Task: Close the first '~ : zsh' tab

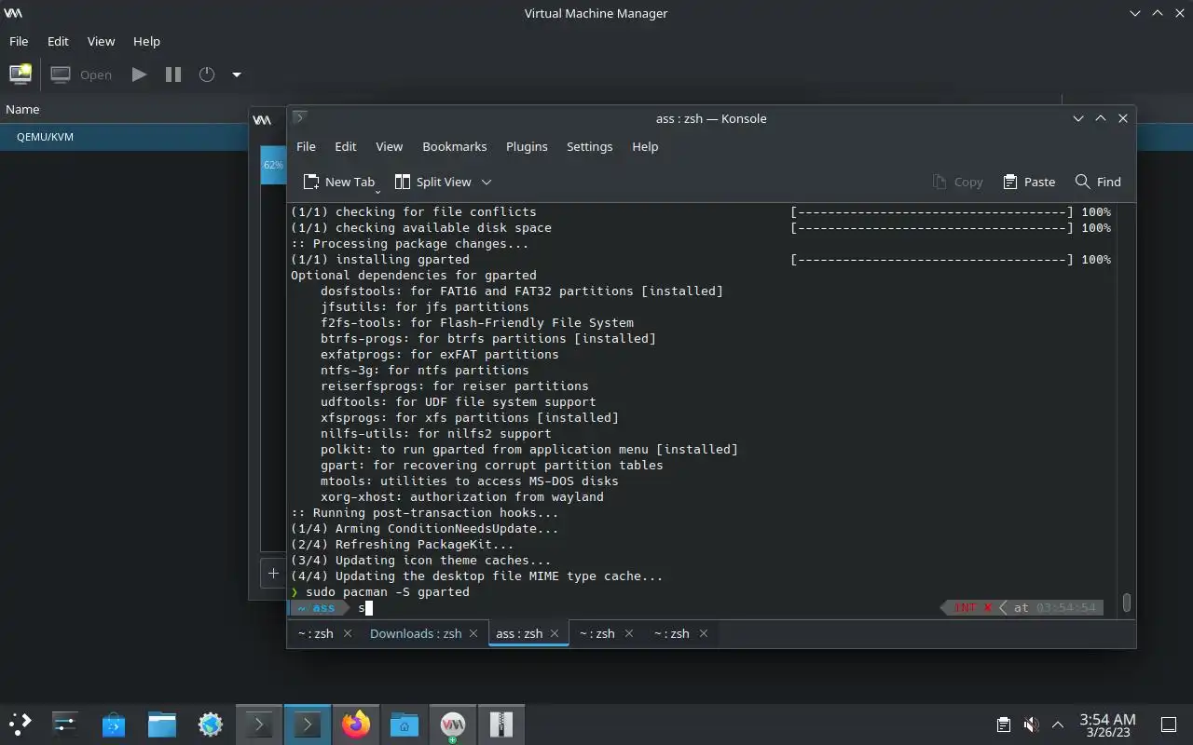Action: [x=348, y=633]
